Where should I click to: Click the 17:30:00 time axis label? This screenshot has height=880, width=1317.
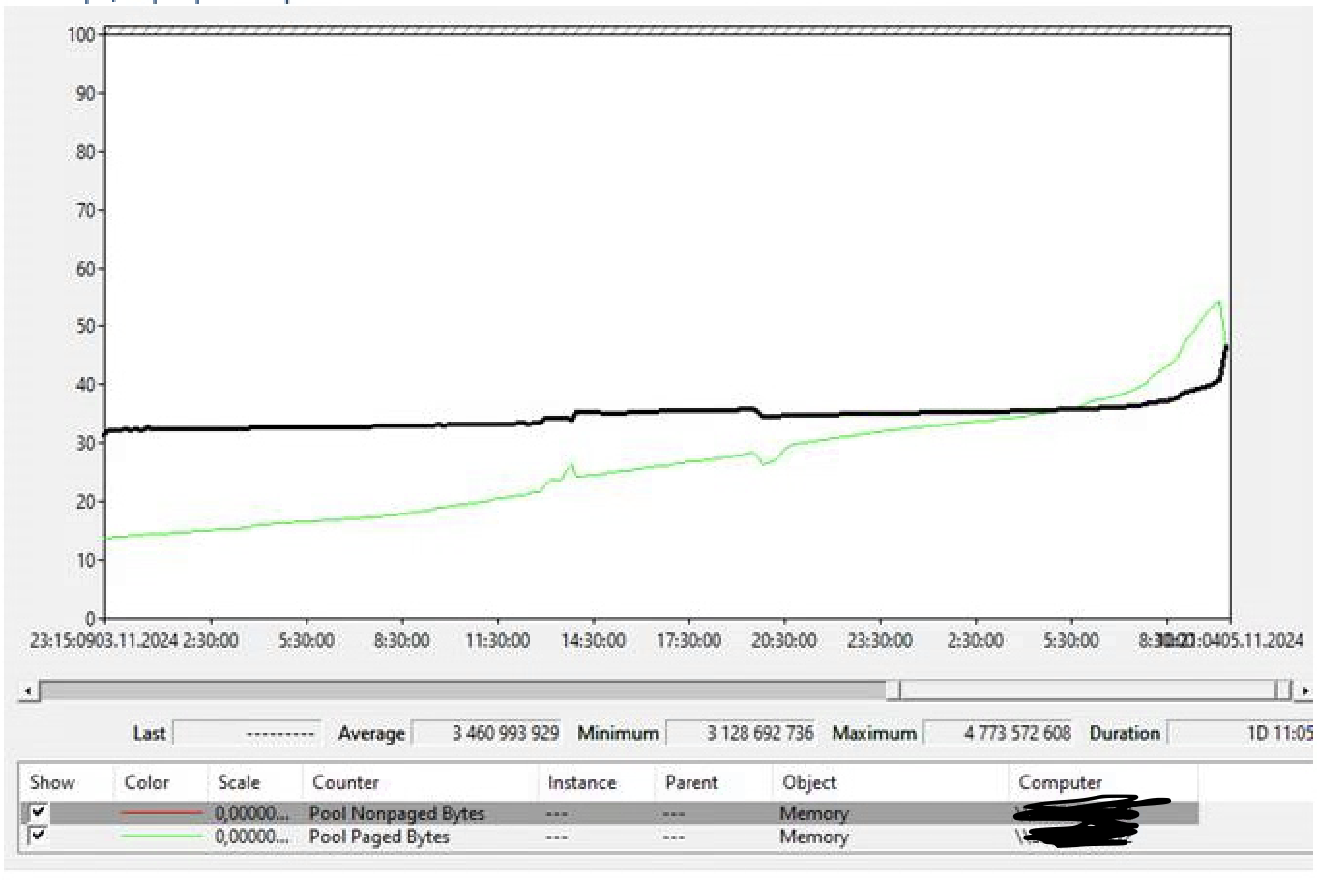point(688,640)
